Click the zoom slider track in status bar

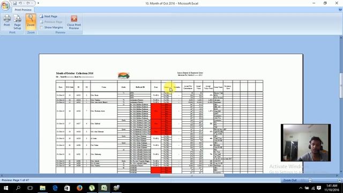325,180
